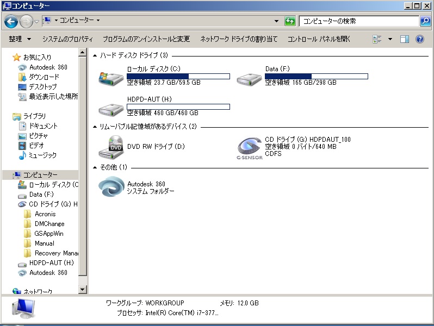Viewport: 434px width, 326px height.
Task: Open Help with the question mark icon
Action: coord(420,39)
